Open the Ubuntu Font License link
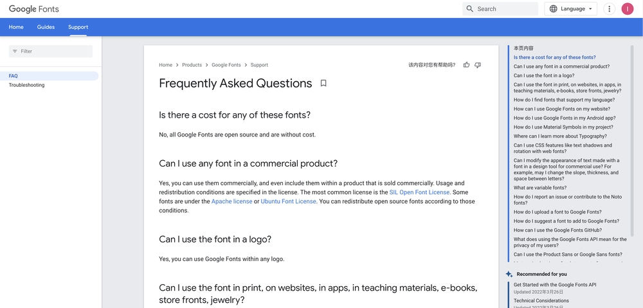643x308 pixels. tap(288, 201)
